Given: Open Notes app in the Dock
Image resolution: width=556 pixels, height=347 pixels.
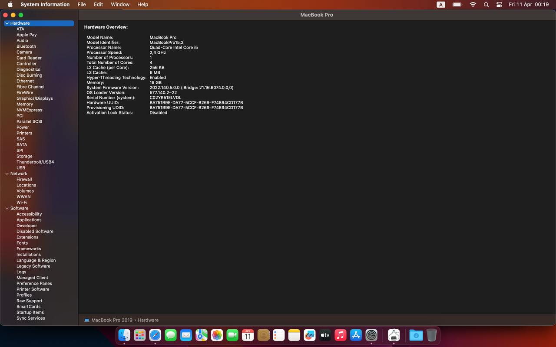Looking at the screenshot, I should point(294,335).
